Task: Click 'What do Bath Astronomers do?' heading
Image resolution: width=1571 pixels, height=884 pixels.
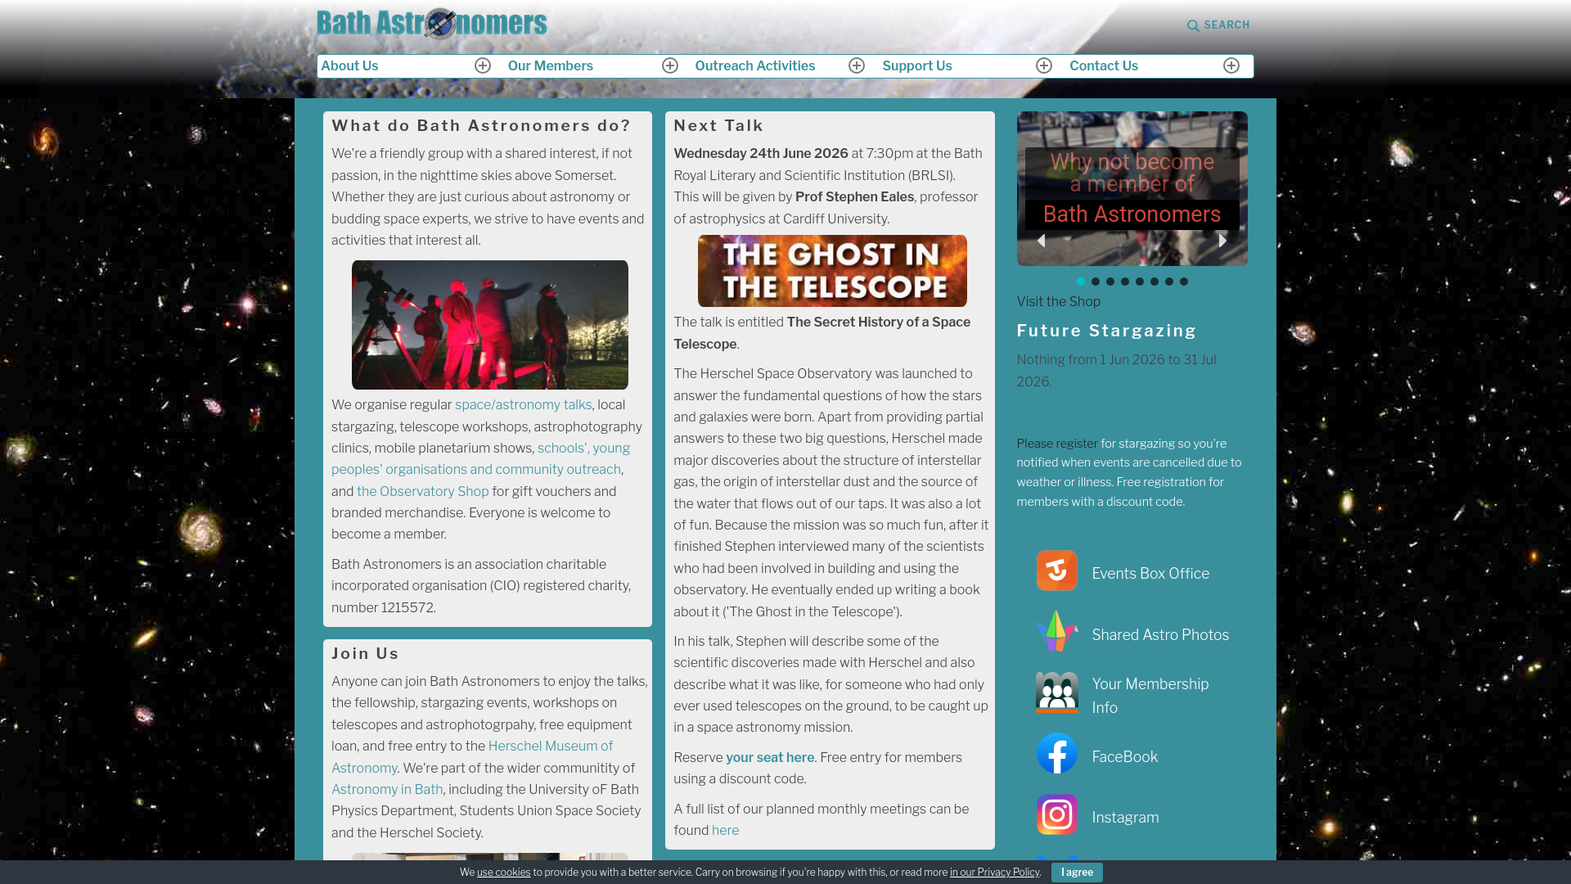Action: (x=481, y=126)
